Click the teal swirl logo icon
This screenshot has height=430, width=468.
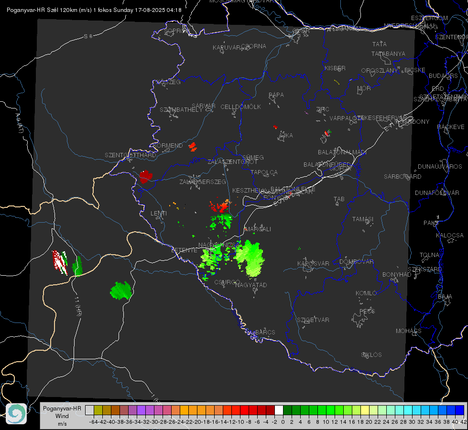click(16, 414)
